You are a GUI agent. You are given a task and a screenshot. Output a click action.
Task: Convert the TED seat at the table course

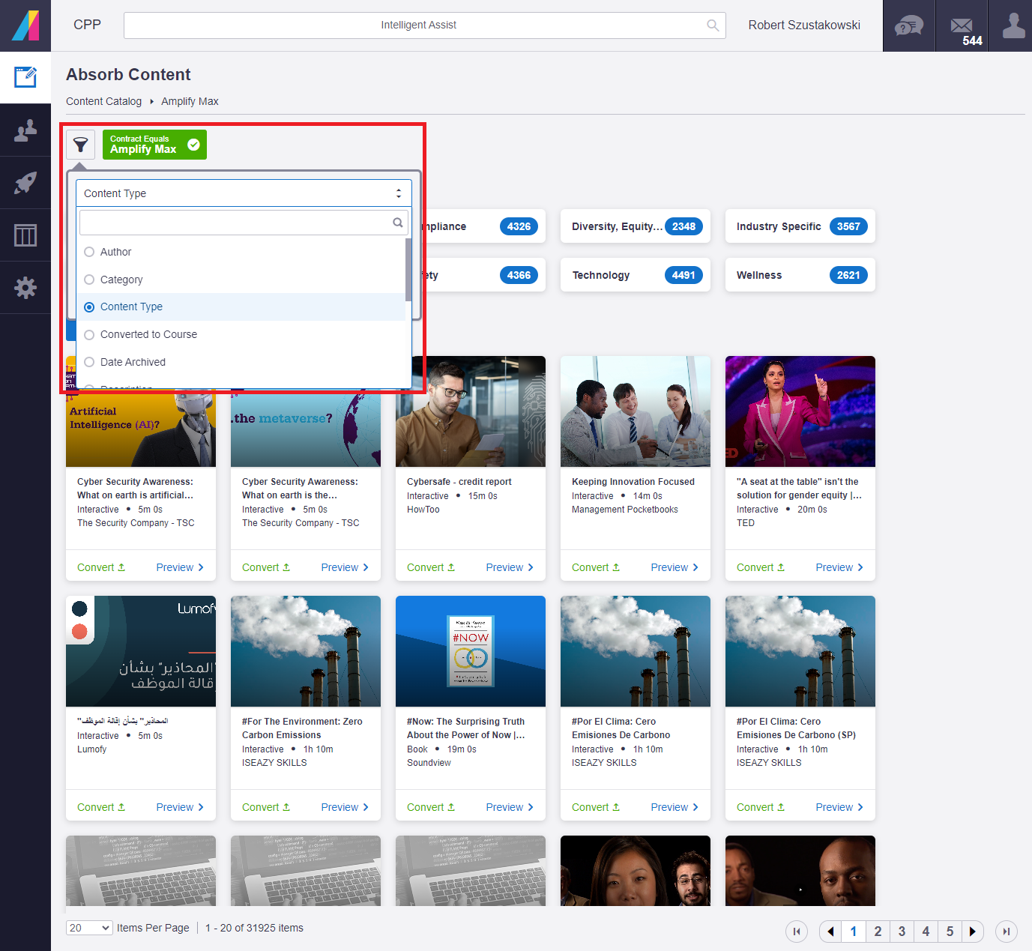click(761, 567)
